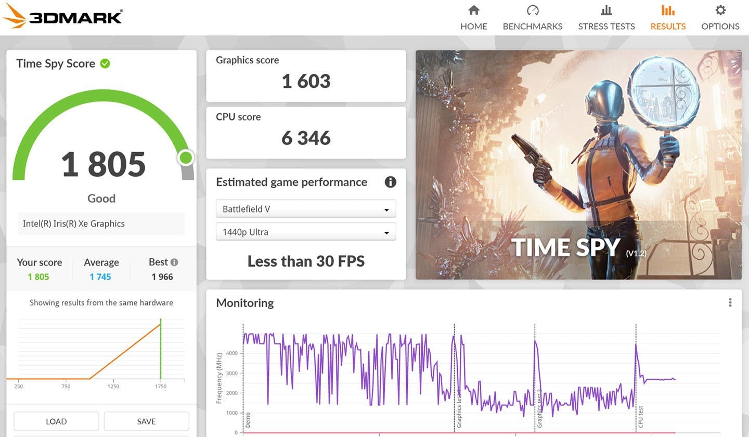Open the Options tab
The width and height of the screenshot is (749, 437).
point(720,18)
